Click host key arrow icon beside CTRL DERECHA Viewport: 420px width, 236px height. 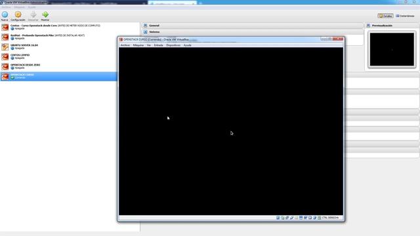tap(320, 218)
